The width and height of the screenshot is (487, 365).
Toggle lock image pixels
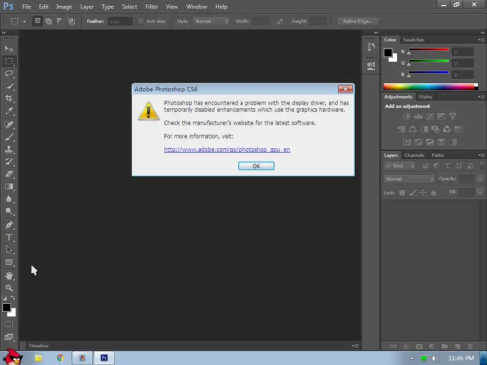click(412, 193)
